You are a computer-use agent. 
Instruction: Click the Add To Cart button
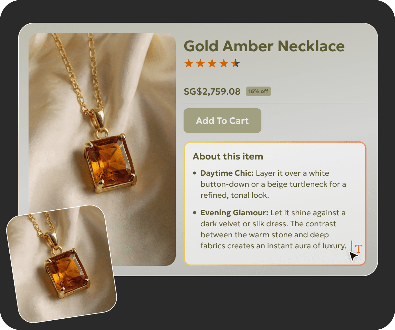tap(222, 121)
